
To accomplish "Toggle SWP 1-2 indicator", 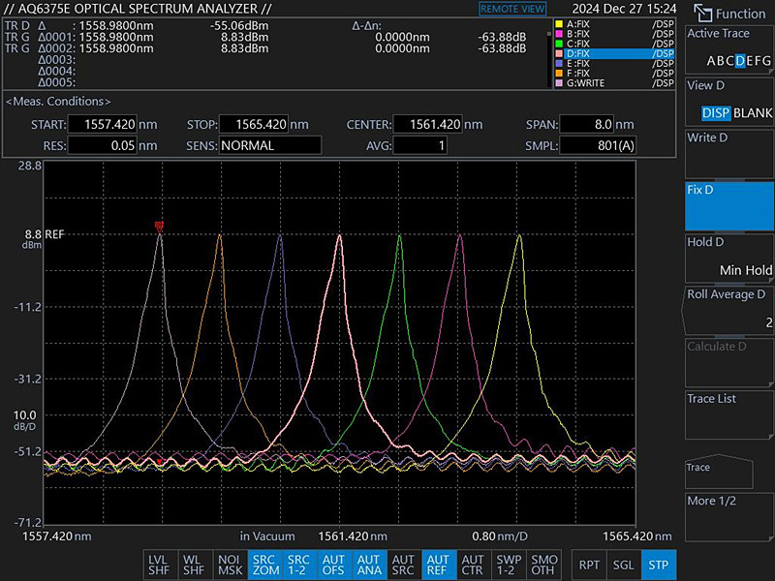I will [509, 565].
